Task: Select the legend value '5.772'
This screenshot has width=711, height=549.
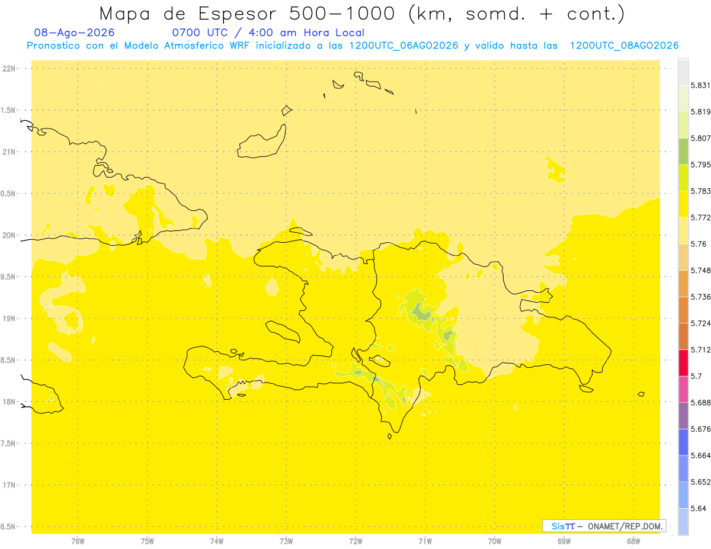Action: [x=700, y=217]
